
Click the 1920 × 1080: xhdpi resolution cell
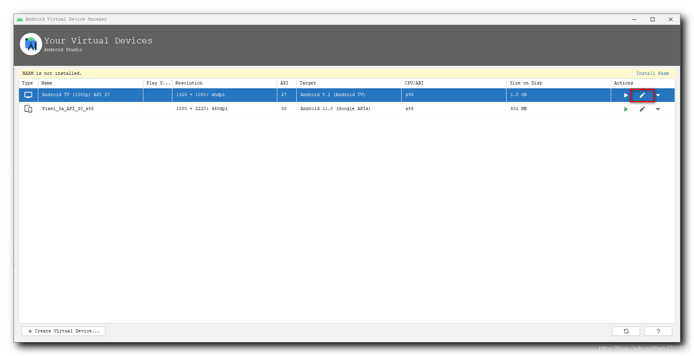point(225,95)
